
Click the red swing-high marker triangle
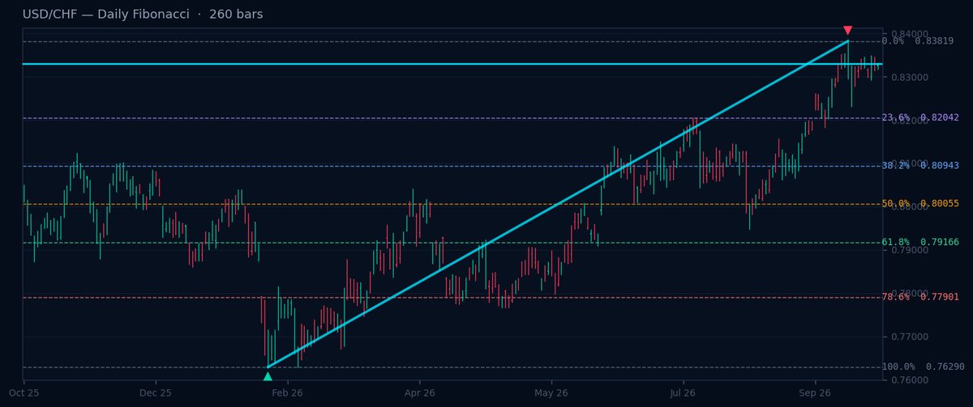tap(848, 31)
